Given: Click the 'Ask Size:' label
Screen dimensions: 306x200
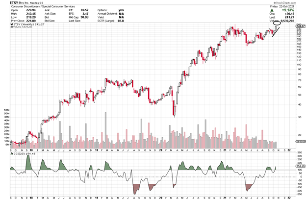Looking at the screenshot, I should (x=50, y=14).
